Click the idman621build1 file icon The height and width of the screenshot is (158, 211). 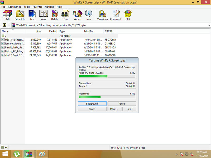[x=3, y=43]
